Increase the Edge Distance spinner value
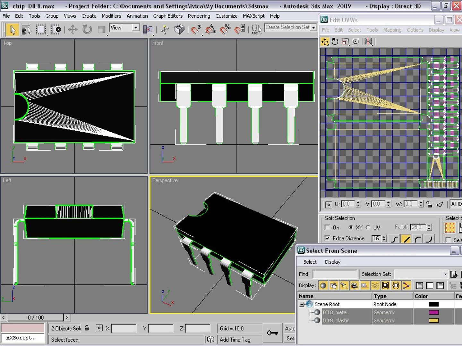The height and width of the screenshot is (346, 462). [x=384, y=237]
